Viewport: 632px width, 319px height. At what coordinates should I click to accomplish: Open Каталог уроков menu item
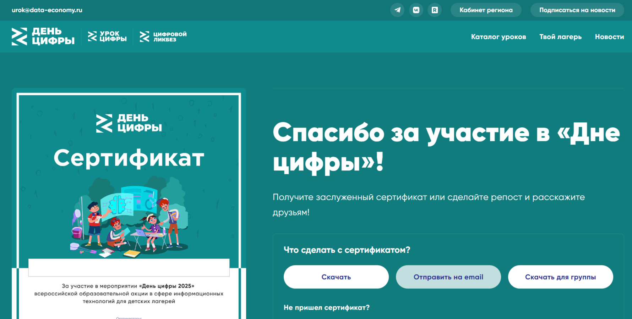pyautogui.click(x=498, y=37)
